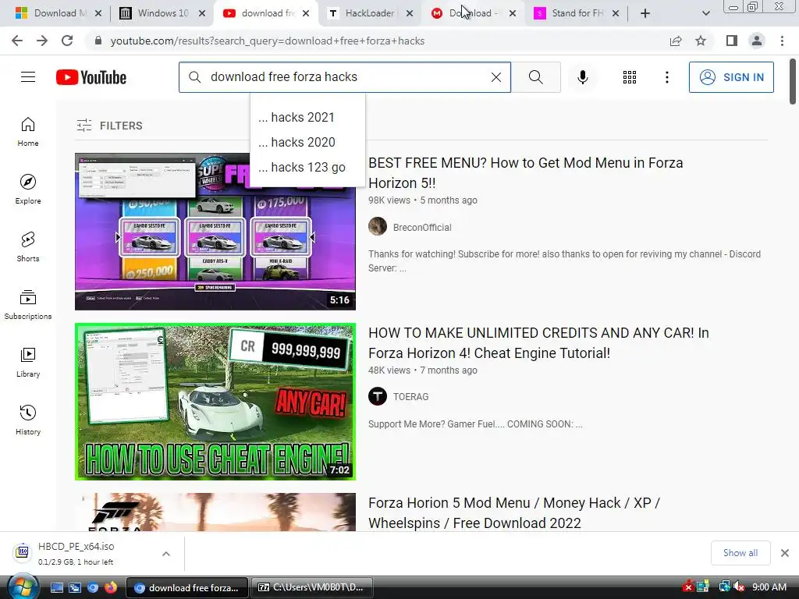Close the downloads bar
Screen dimensions: 799x599
(785, 553)
